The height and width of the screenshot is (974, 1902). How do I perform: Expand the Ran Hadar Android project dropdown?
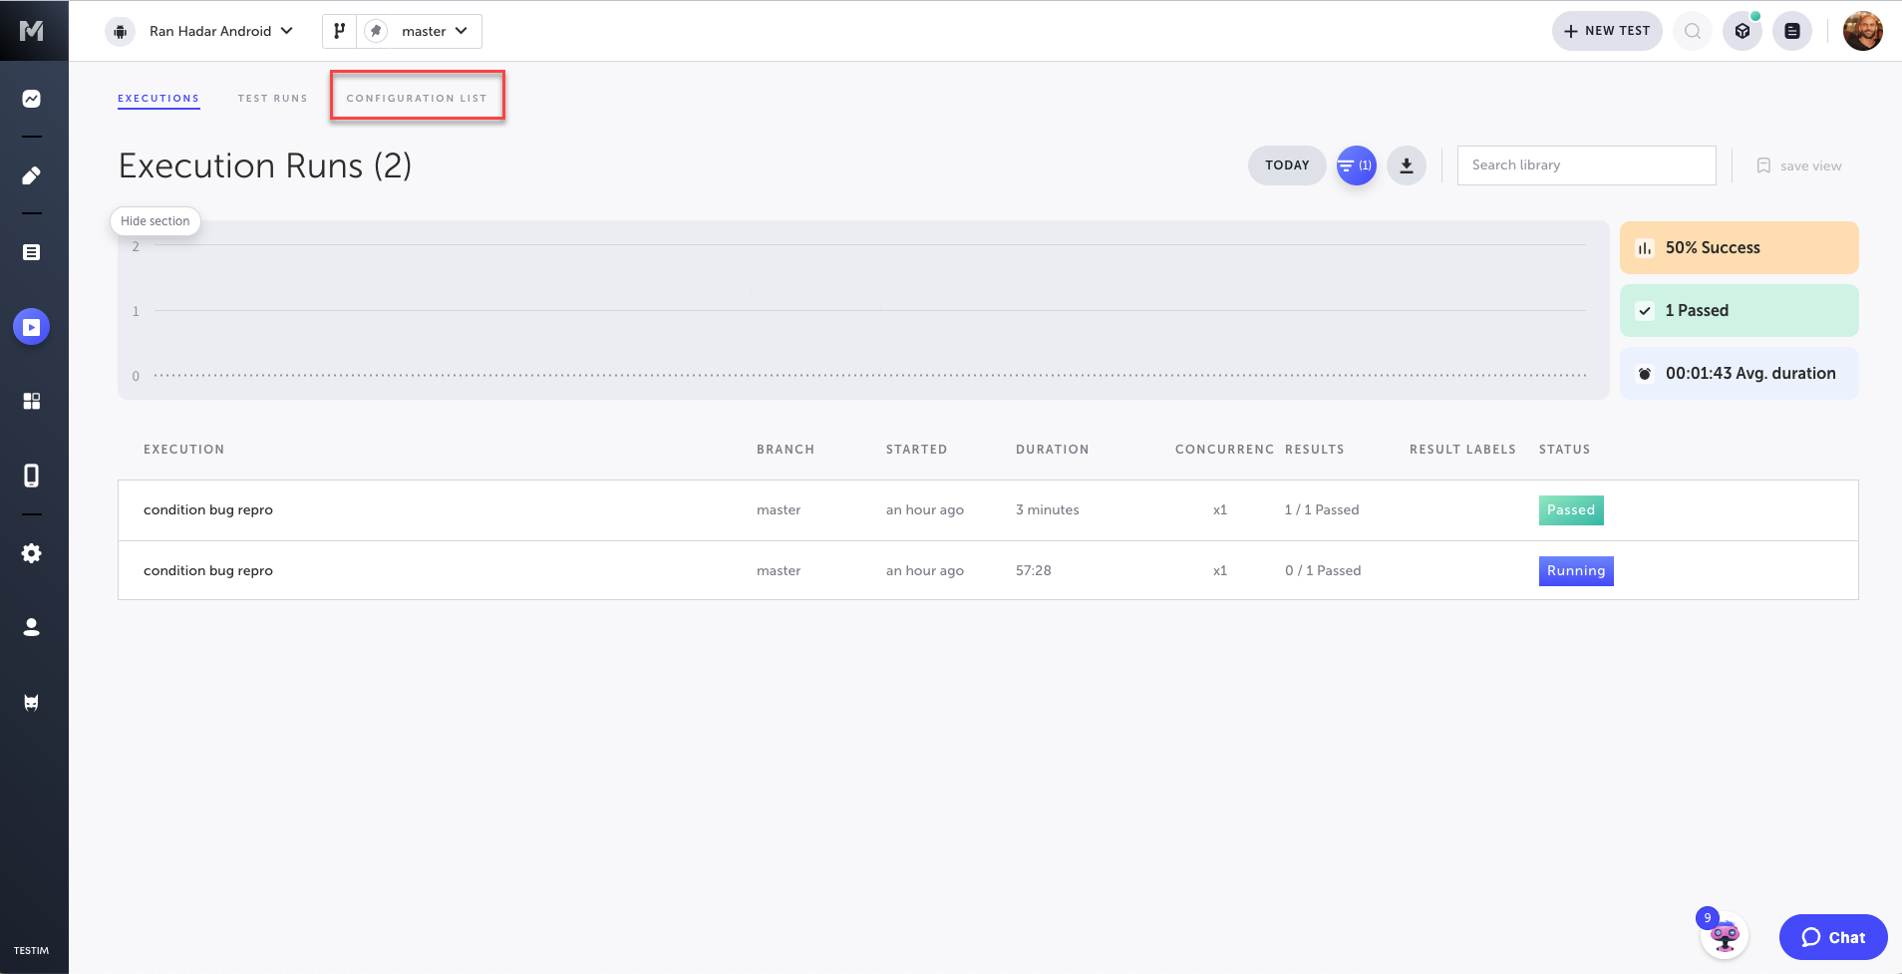221,31
